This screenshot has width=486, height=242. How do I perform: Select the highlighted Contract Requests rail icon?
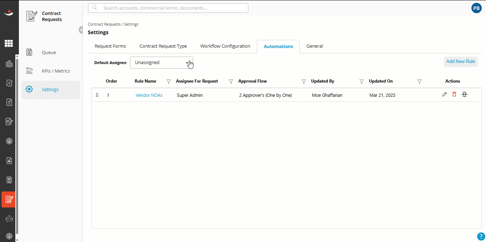pos(9,199)
